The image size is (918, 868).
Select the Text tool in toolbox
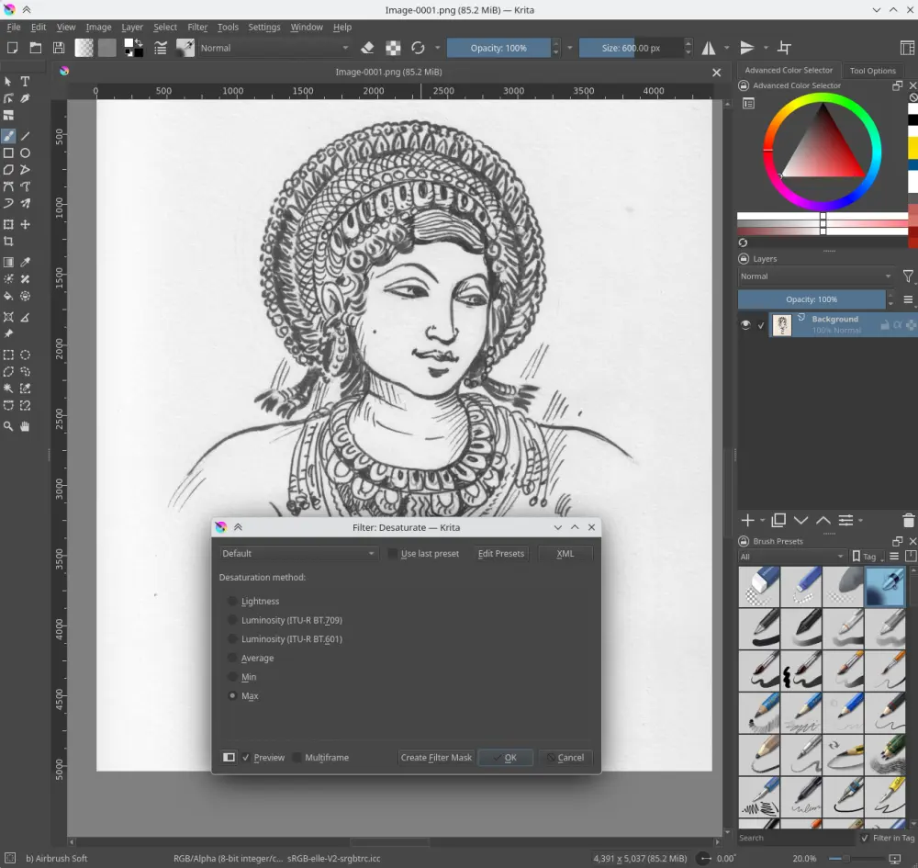25,82
